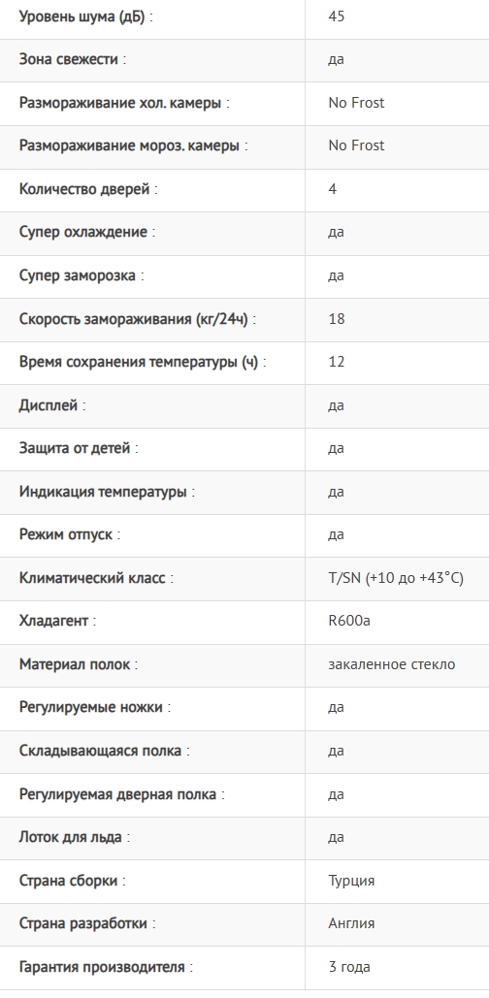Select the Защита от детей label
This screenshot has width=489, height=998.
click(79, 448)
